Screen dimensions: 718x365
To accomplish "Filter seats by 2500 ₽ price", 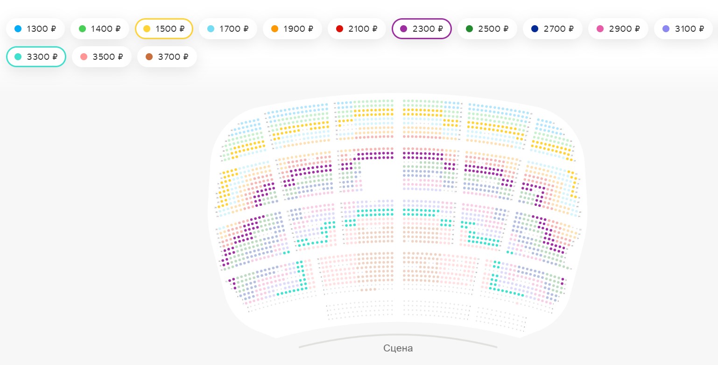I will pyautogui.click(x=487, y=29).
